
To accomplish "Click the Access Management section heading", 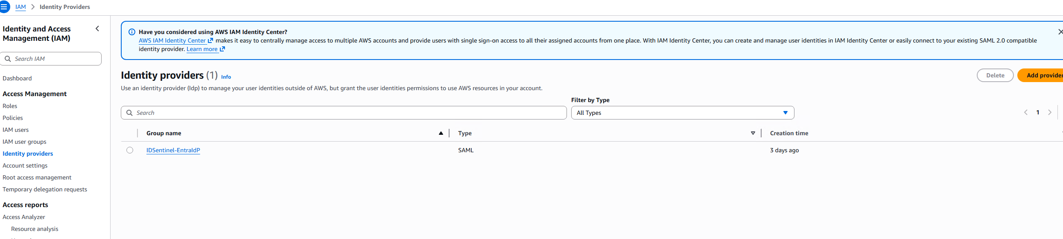I will click(x=35, y=94).
